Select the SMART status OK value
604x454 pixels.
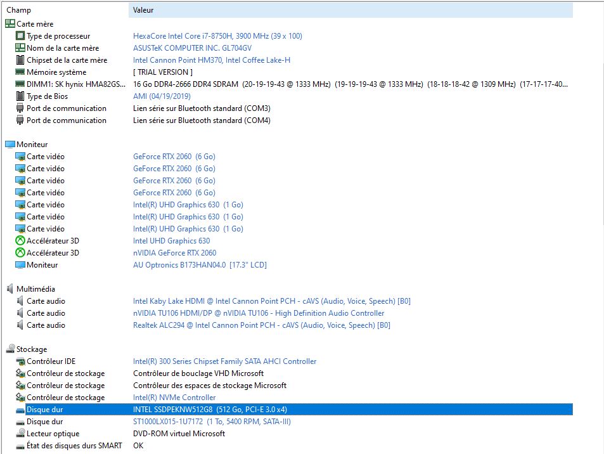click(x=138, y=446)
